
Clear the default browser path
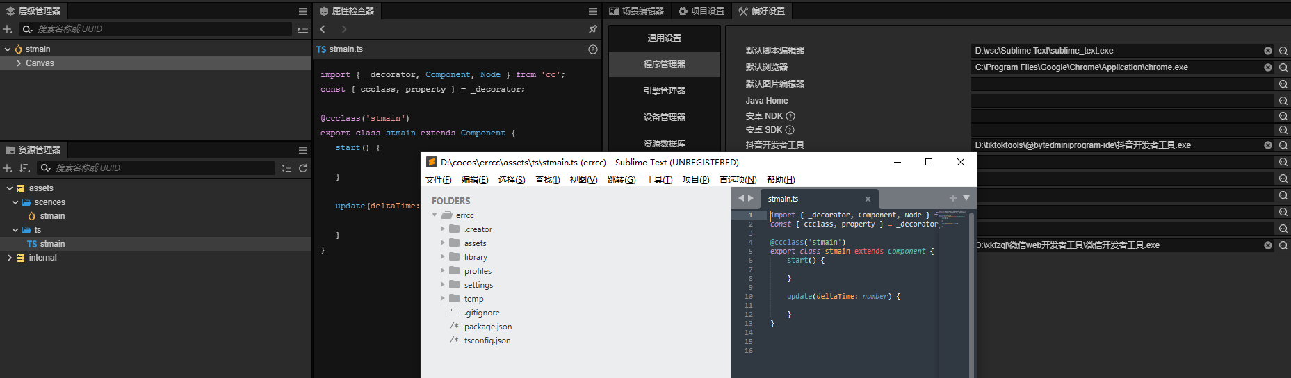[1268, 67]
